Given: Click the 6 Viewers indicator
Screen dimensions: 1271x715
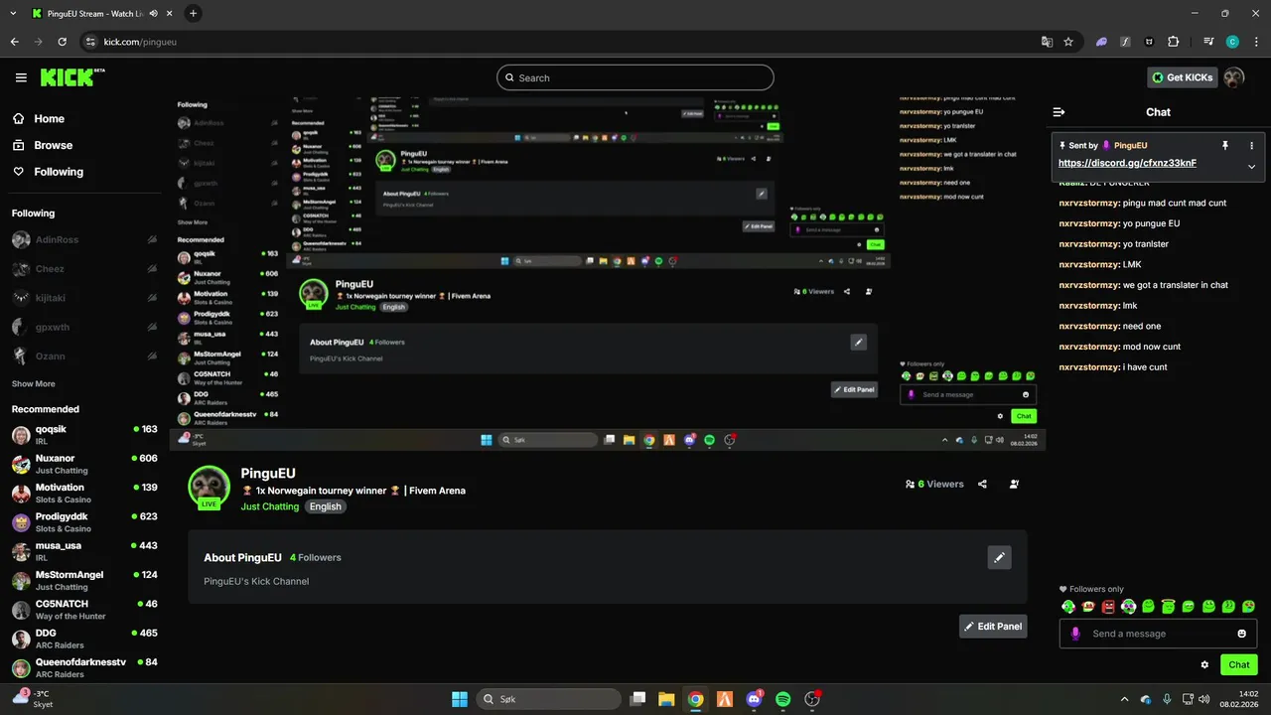Looking at the screenshot, I should 934,485.
